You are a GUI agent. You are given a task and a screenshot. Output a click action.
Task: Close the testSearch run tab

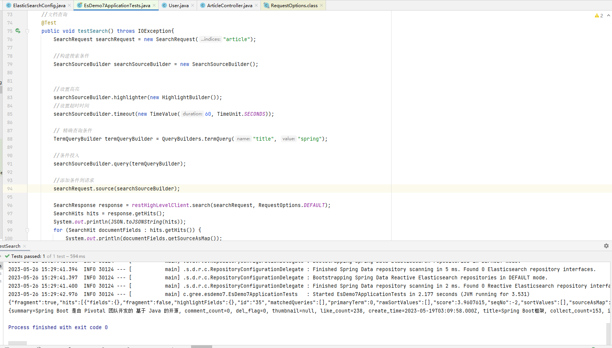(24, 246)
